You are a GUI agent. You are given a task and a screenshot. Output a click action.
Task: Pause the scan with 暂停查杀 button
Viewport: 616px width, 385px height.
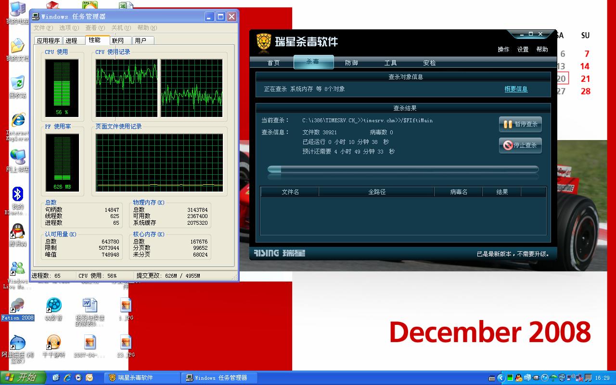[x=520, y=124]
